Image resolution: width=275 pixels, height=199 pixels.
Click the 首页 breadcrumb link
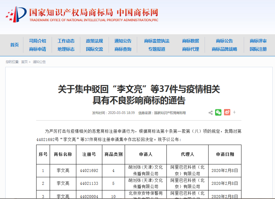pyautogui.click(x=24, y=62)
